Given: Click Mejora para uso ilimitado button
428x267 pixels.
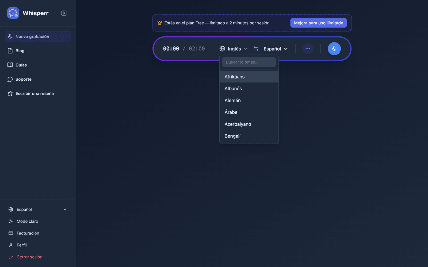Looking at the screenshot, I should (x=319, y=23).
